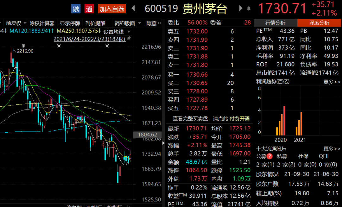Screen dimensions: 342x207
Task: Open the 前复权 adjustment dropdown
Action: tap(16, 23)
